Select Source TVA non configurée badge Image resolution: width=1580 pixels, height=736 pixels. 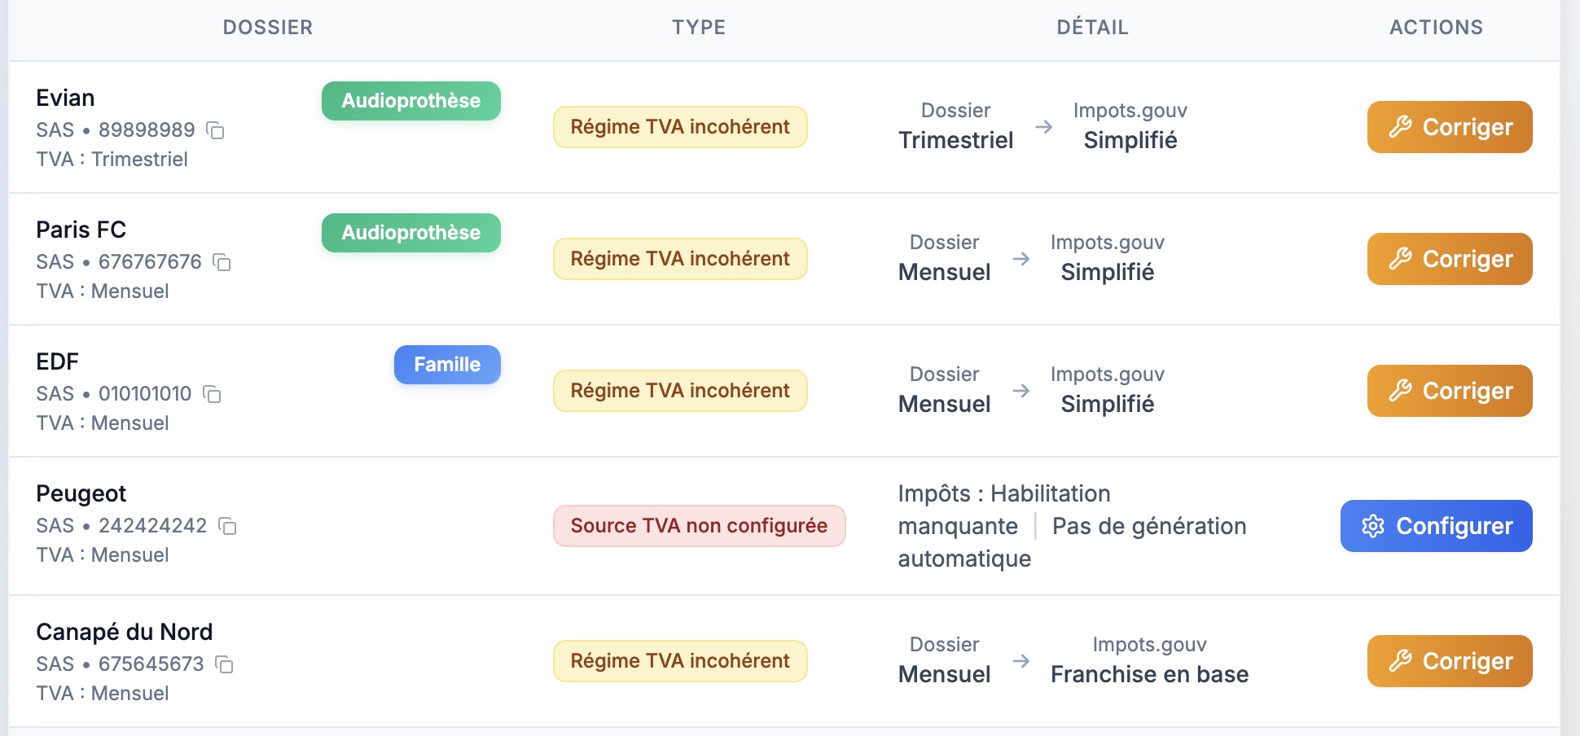coord(699,526)
